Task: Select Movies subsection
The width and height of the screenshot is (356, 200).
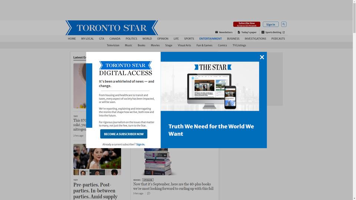Action: (x=155, y=45)
